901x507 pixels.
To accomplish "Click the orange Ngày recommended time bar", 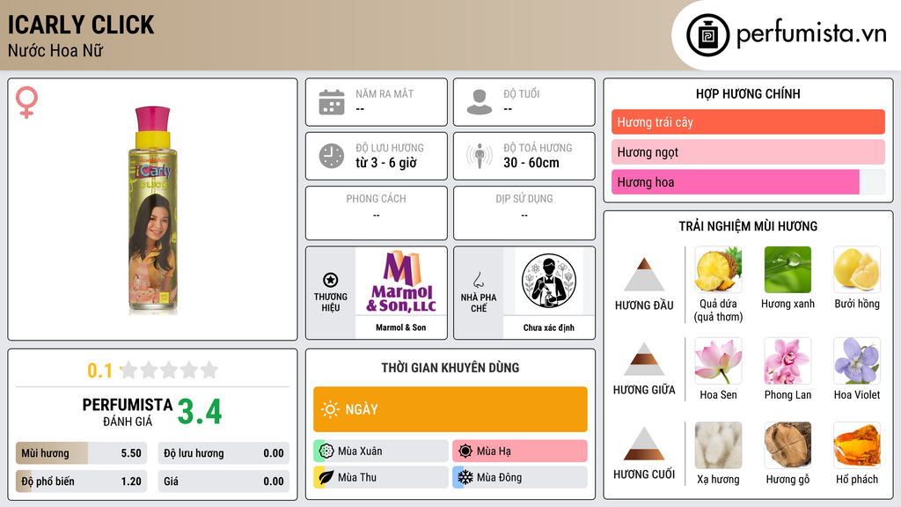I will (x=450, y=409).
